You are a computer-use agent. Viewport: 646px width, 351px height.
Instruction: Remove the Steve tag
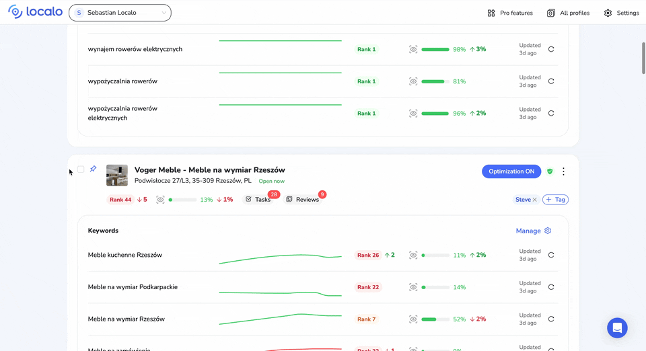tap(535, 200)
